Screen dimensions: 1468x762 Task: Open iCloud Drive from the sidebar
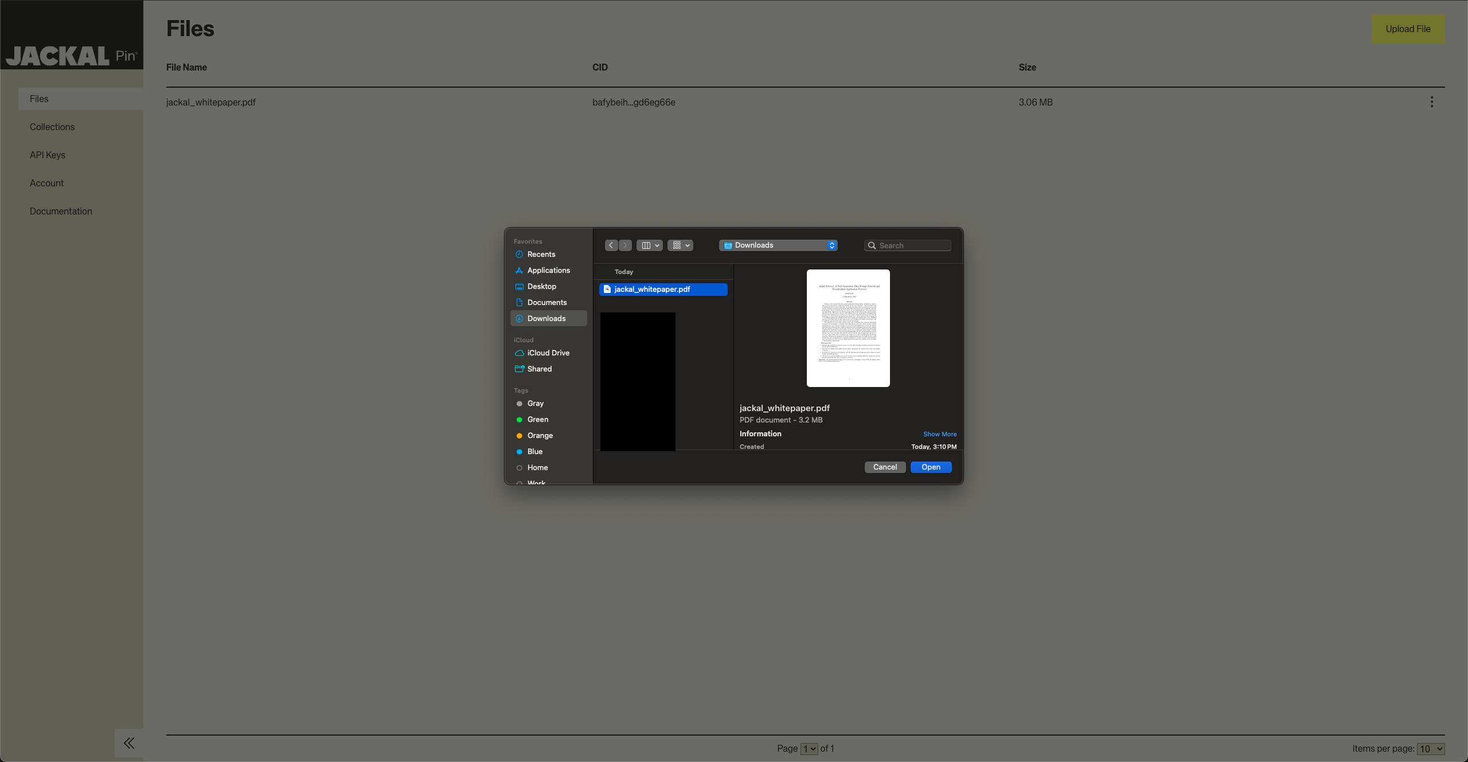(x=548, y=353)
